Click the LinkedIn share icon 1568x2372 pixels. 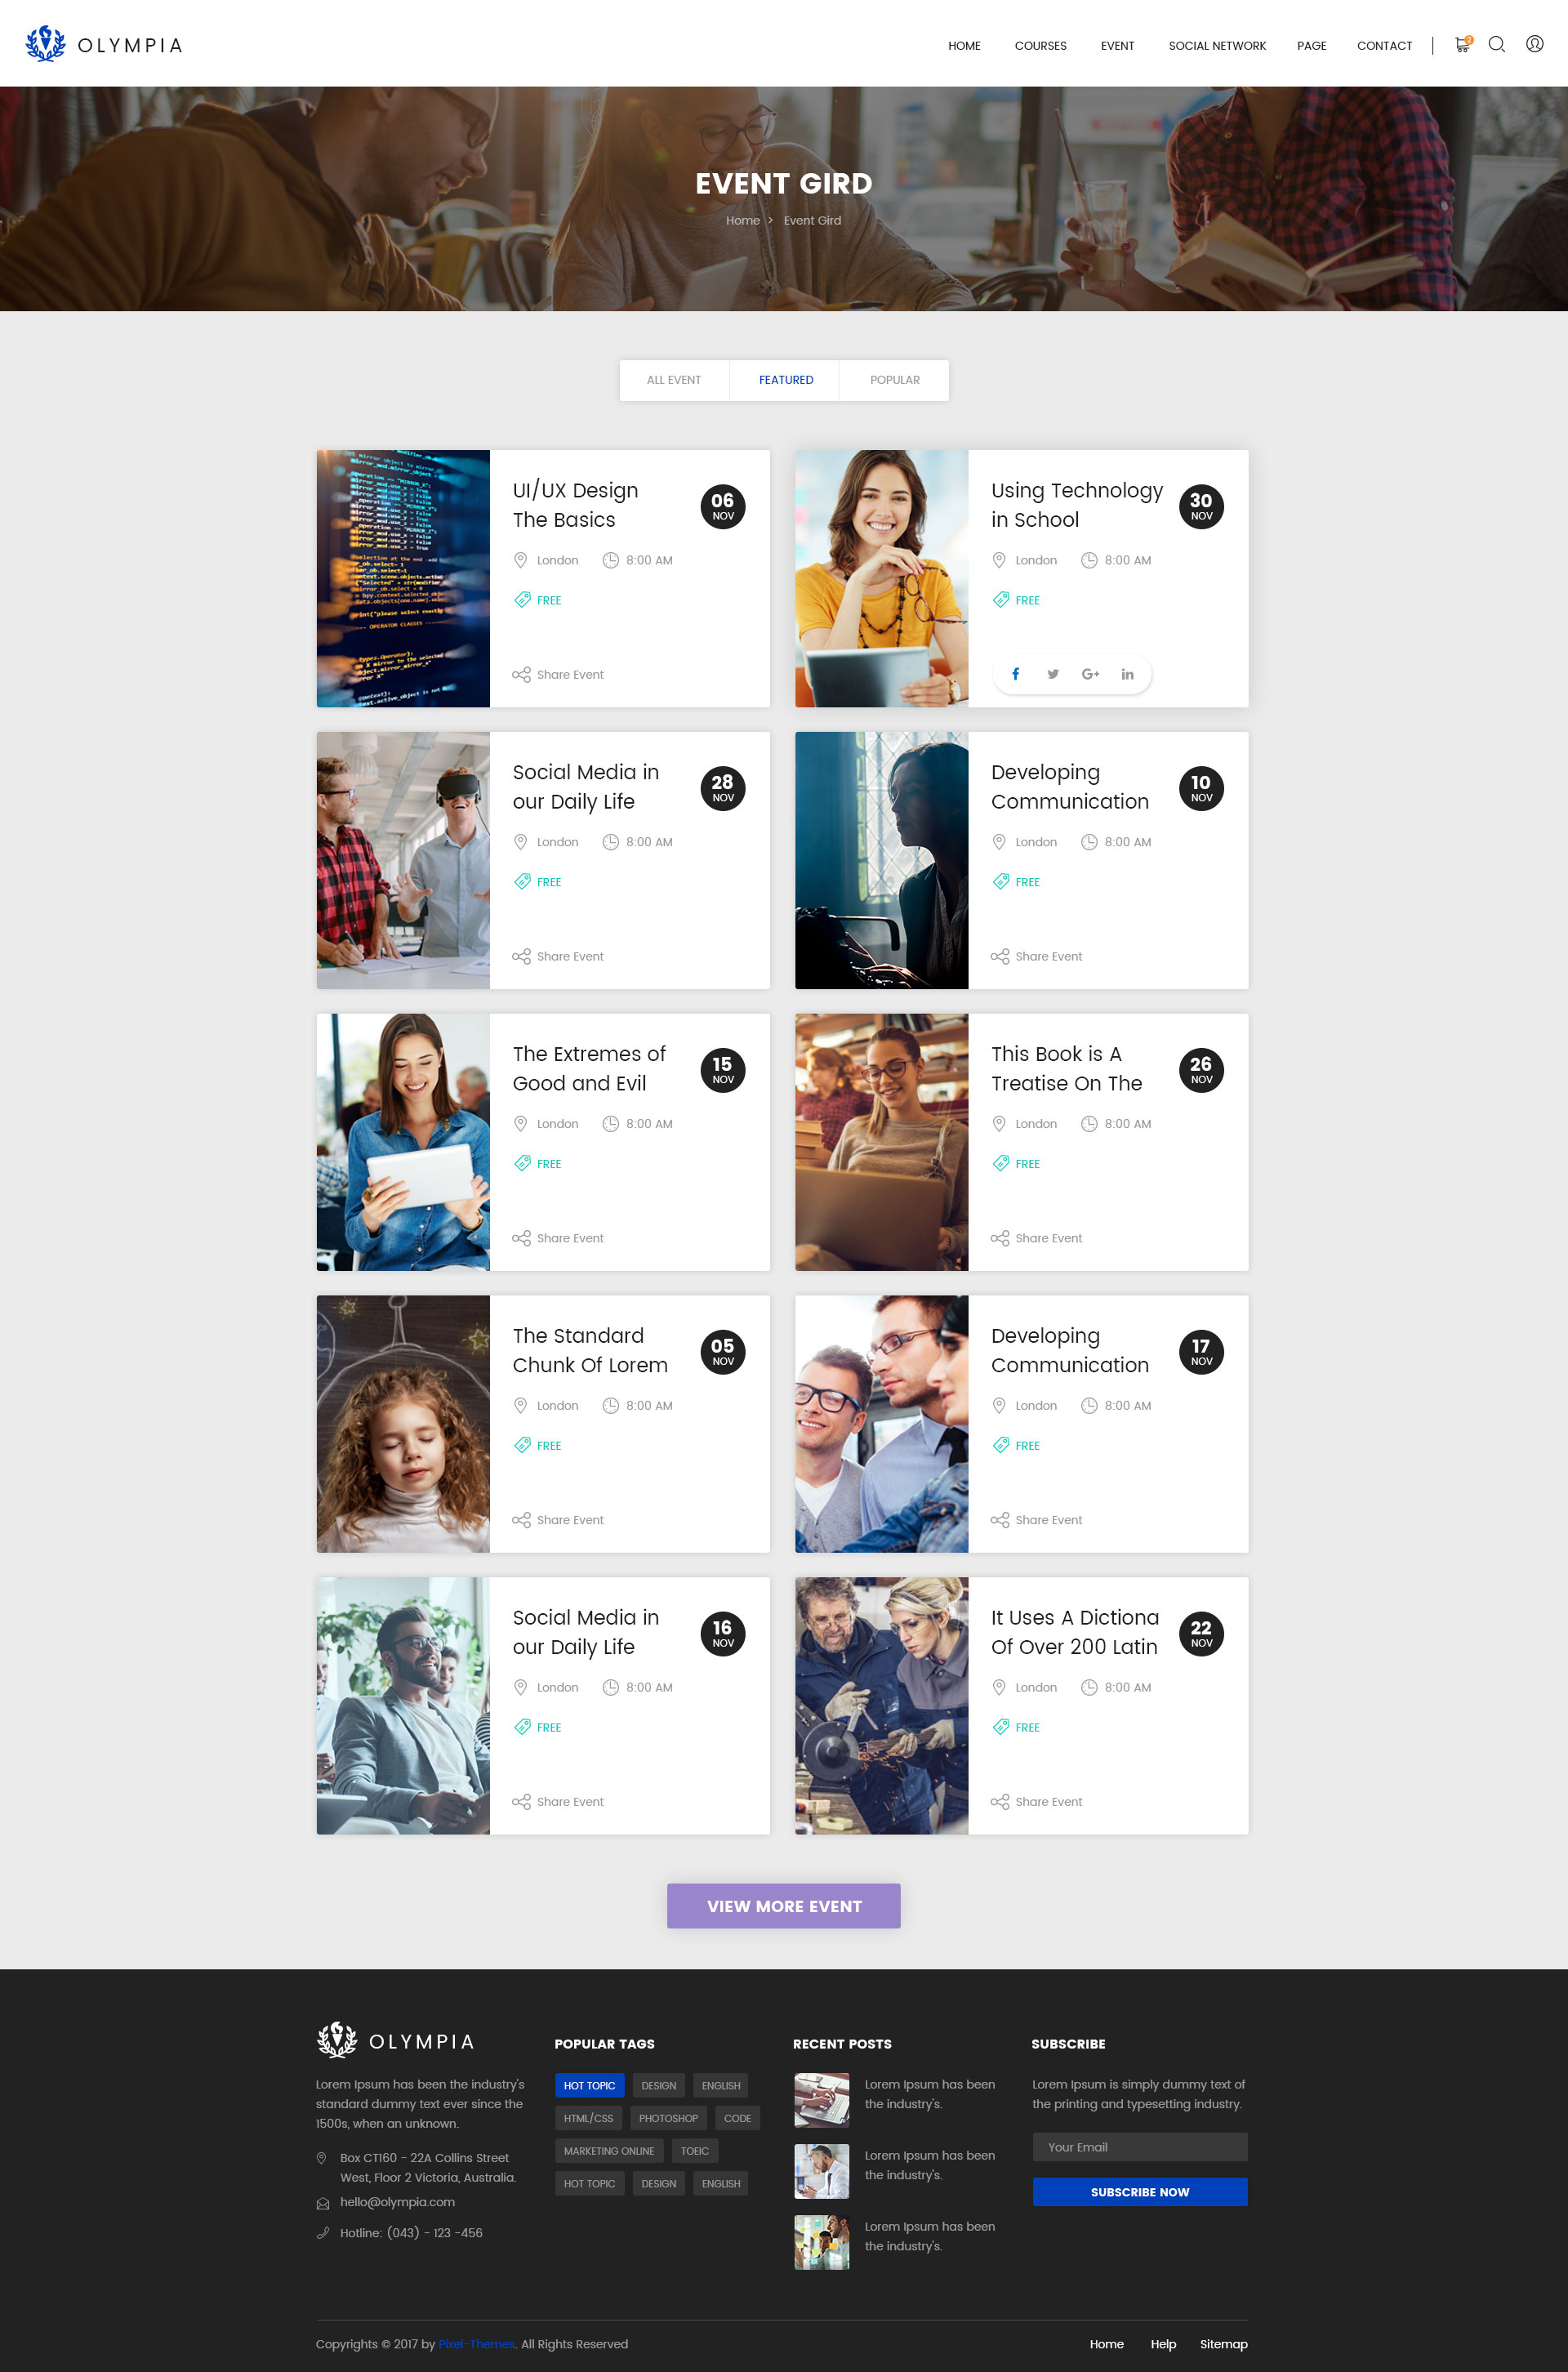[x=1127, y=674]
